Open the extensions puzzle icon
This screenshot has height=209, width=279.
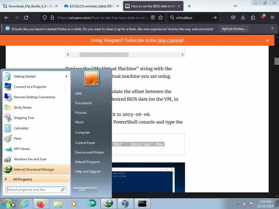[x=253, y=18]
